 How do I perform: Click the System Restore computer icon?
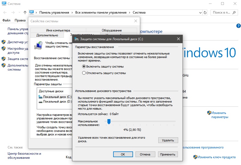coord(38,45)
